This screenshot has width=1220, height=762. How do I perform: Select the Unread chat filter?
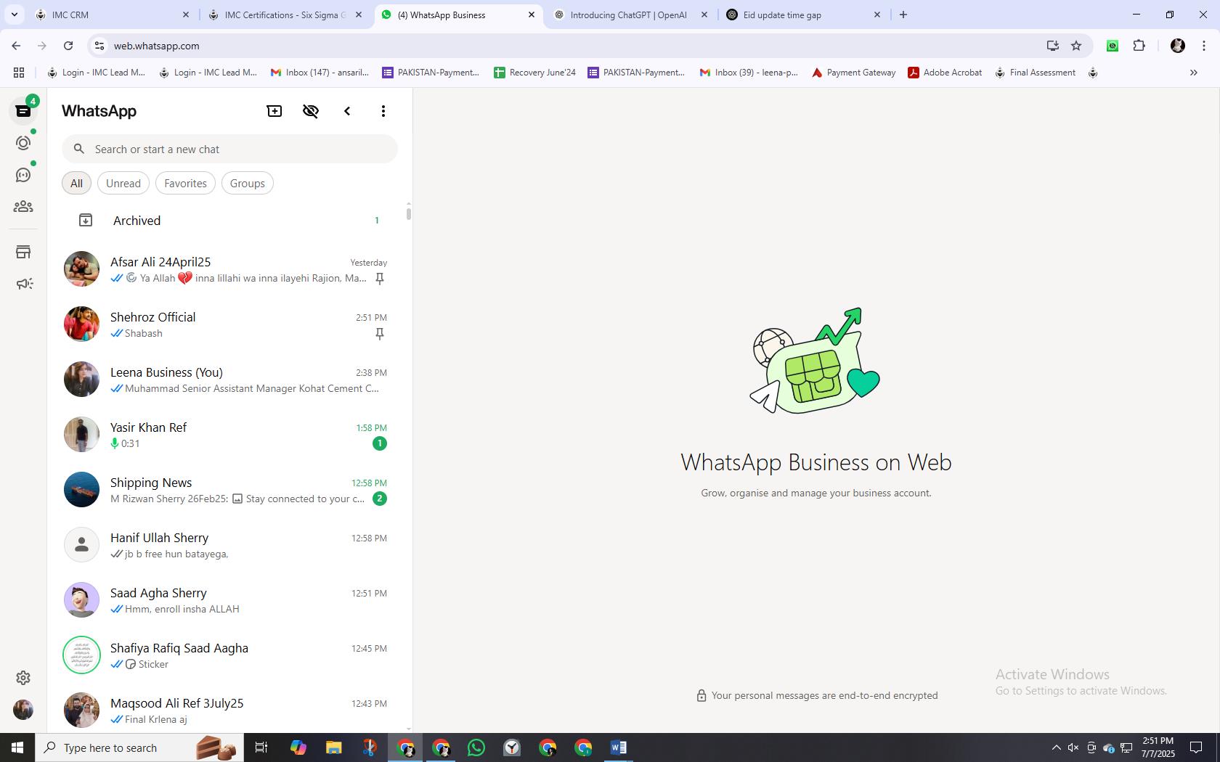[123, 183]
